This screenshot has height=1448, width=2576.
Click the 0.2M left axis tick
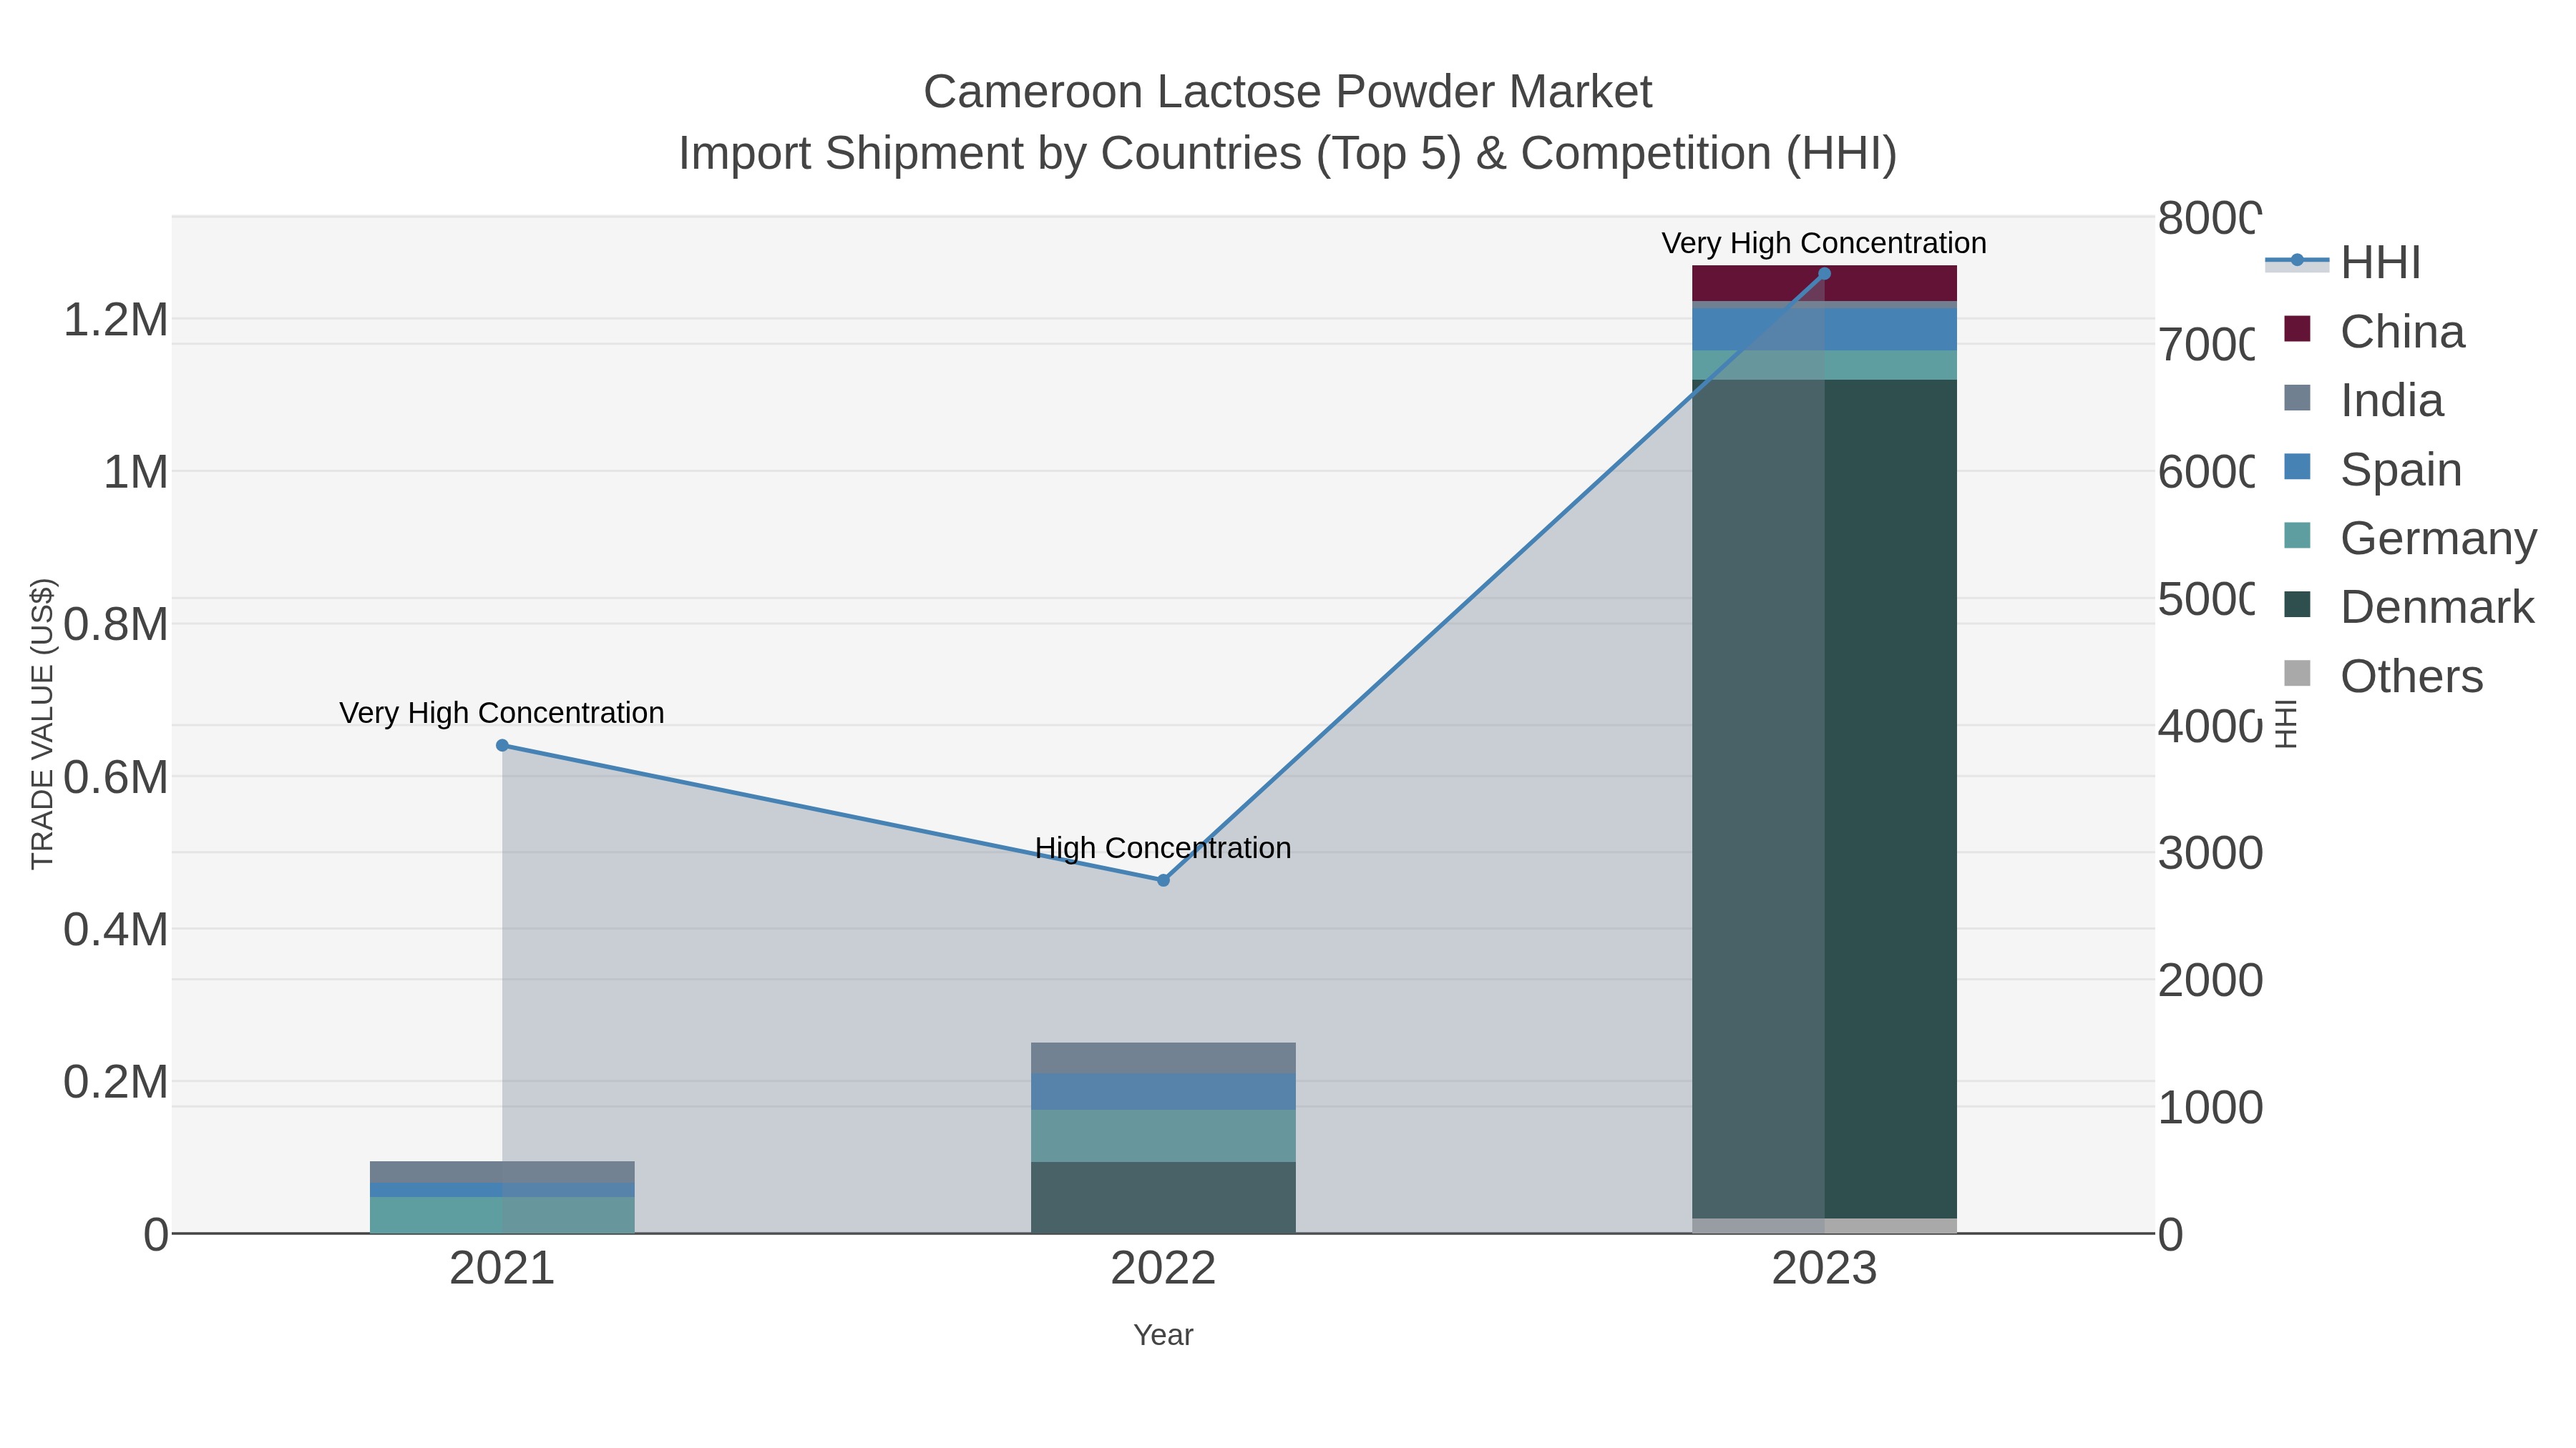tap(116, 1083)
